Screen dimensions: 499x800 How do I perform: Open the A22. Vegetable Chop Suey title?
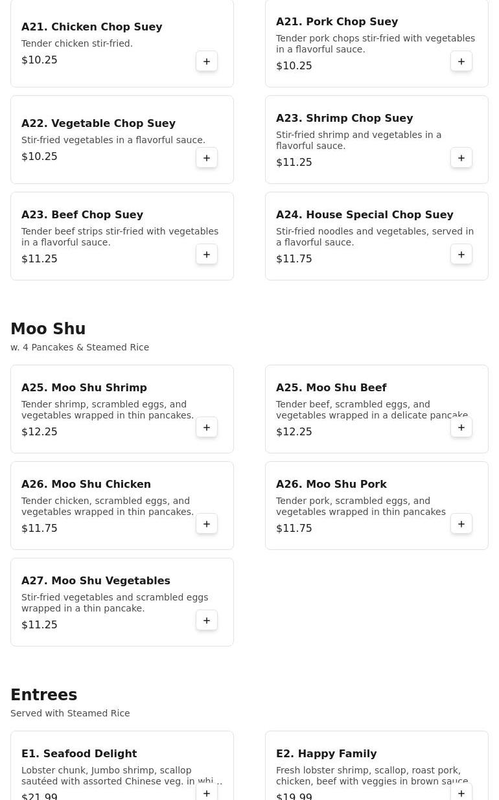pos(99,123)
